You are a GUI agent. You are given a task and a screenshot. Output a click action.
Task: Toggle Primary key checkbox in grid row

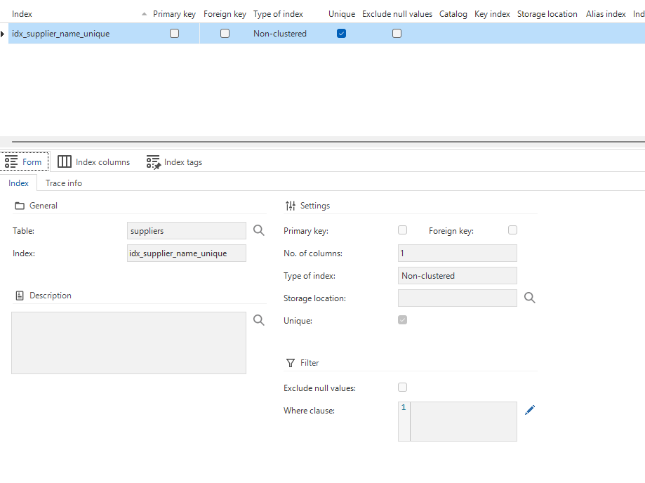click(x=175, y=33)
